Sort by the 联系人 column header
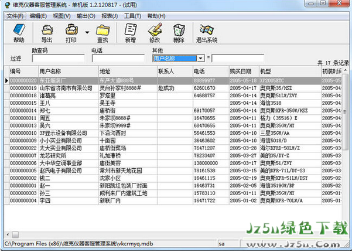The height and width of the screenshot is (252, 352). tap(175, 71)
